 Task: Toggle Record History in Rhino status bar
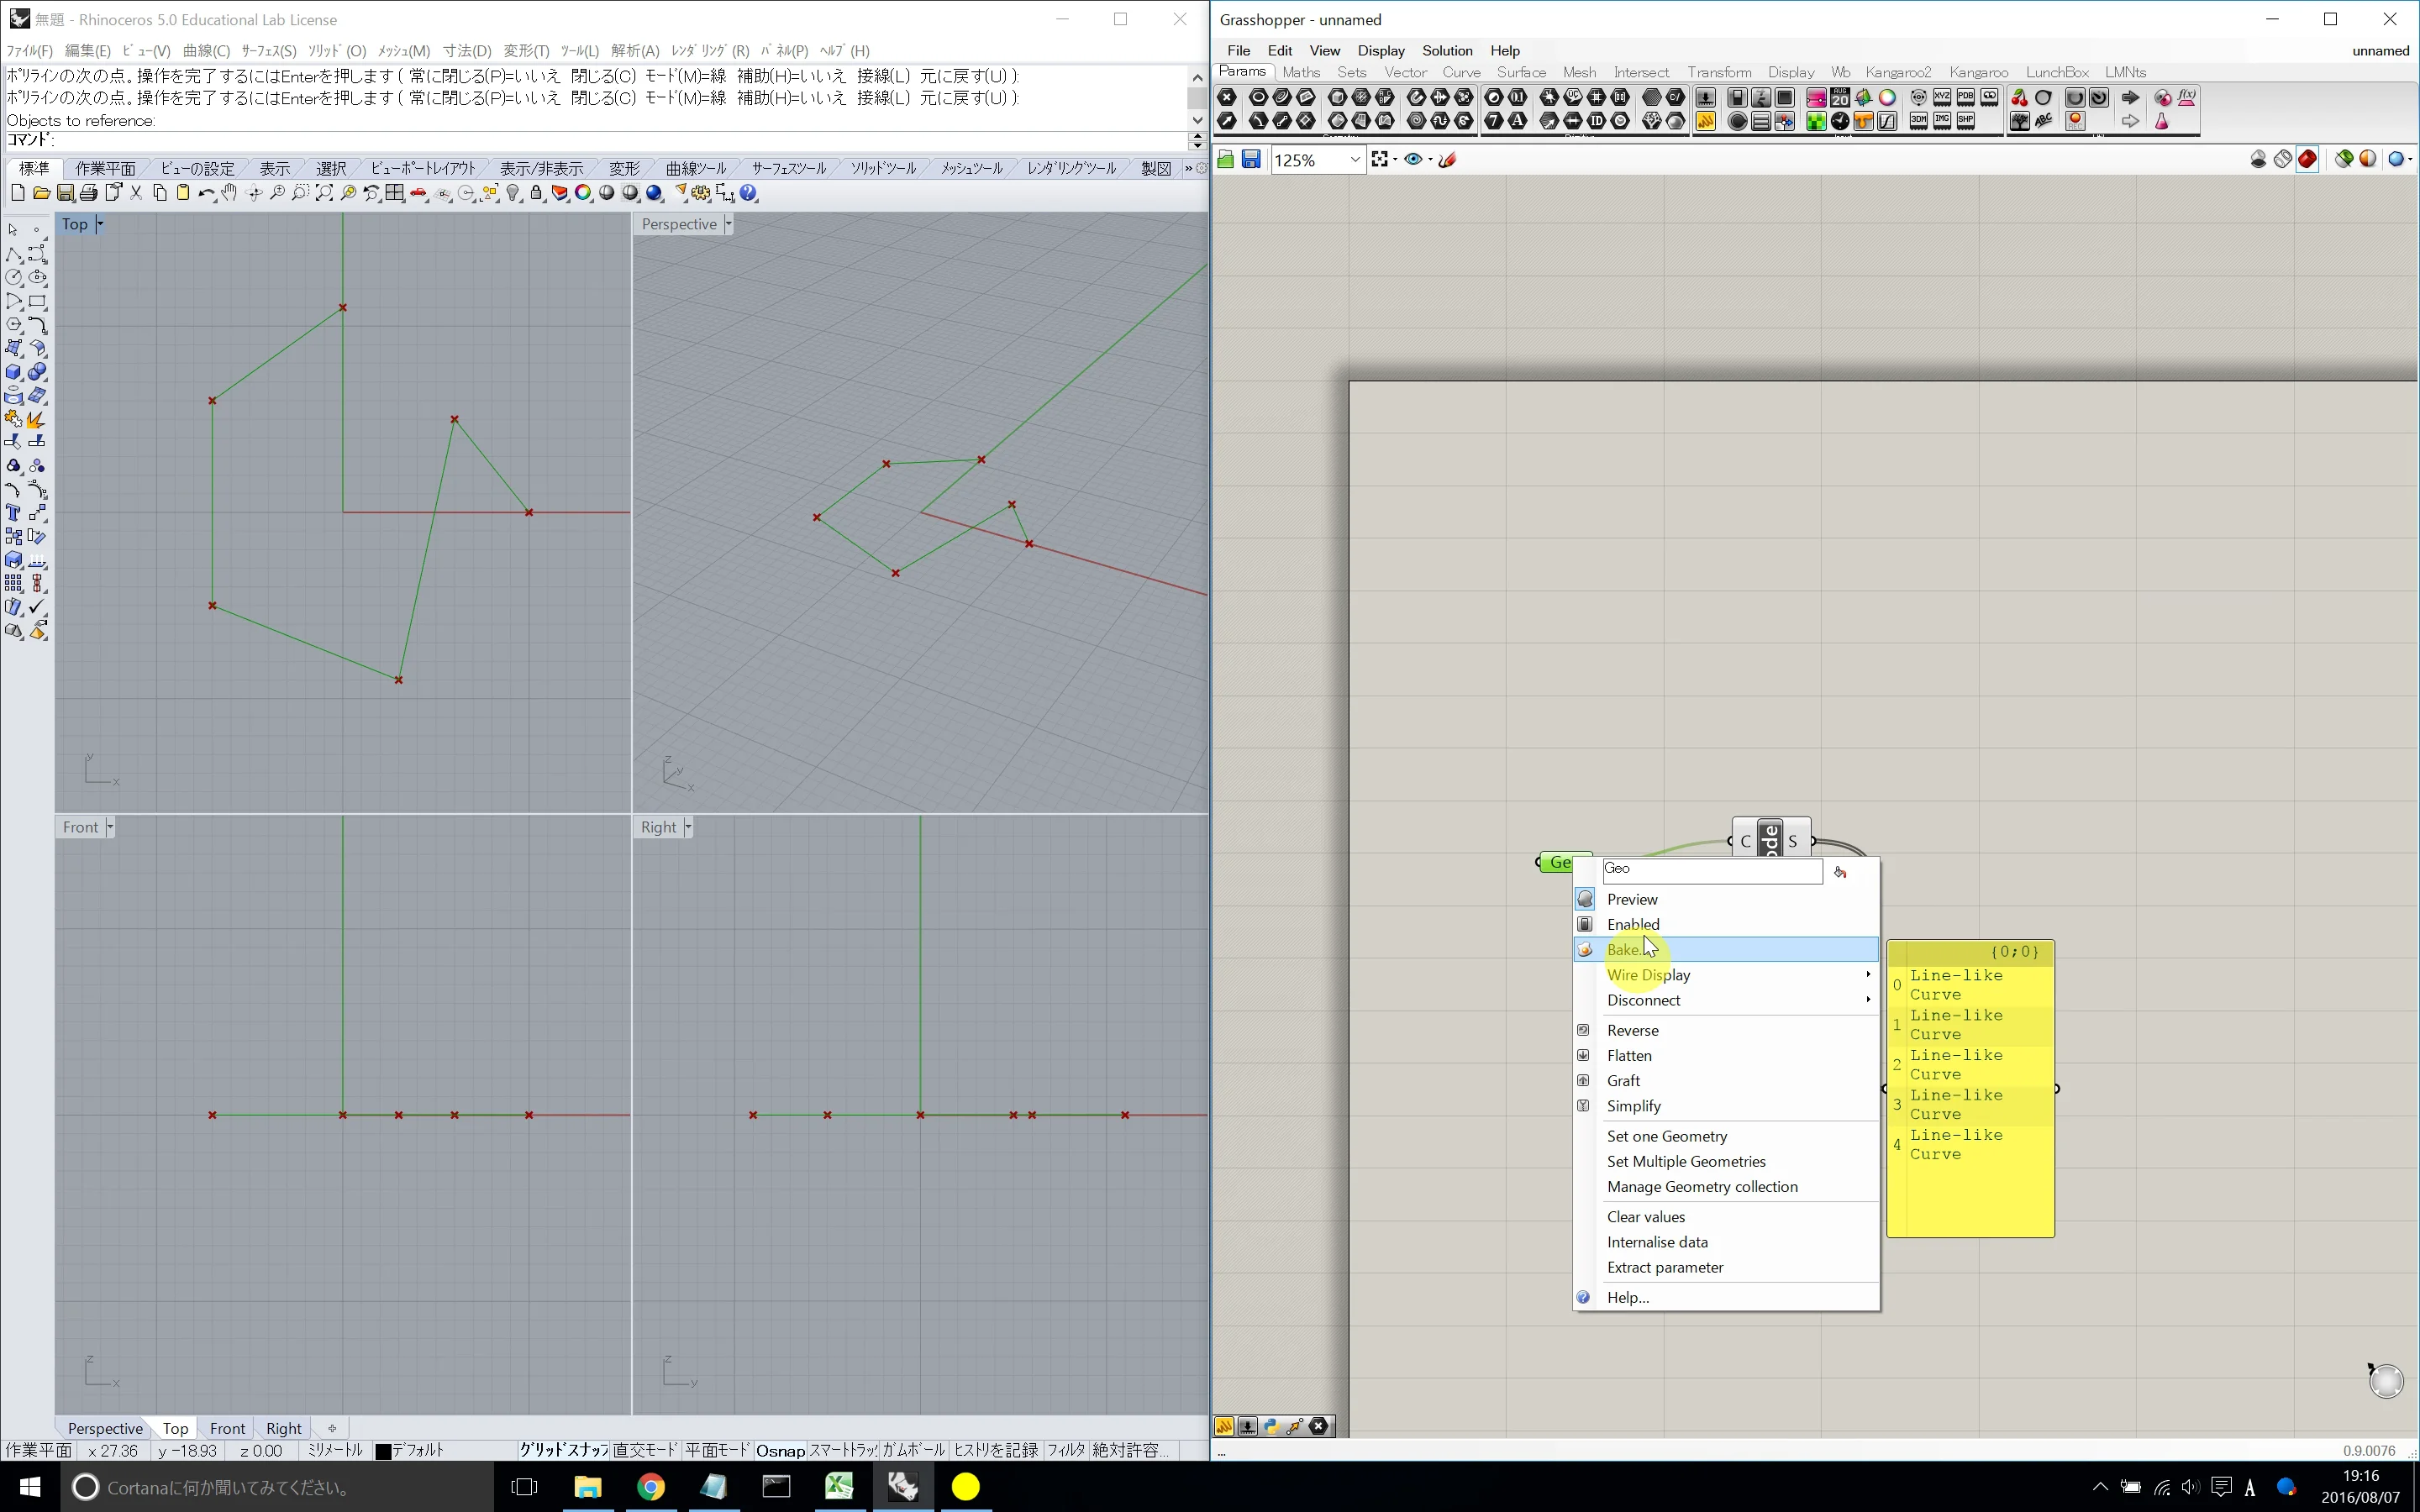(995, 1450)
